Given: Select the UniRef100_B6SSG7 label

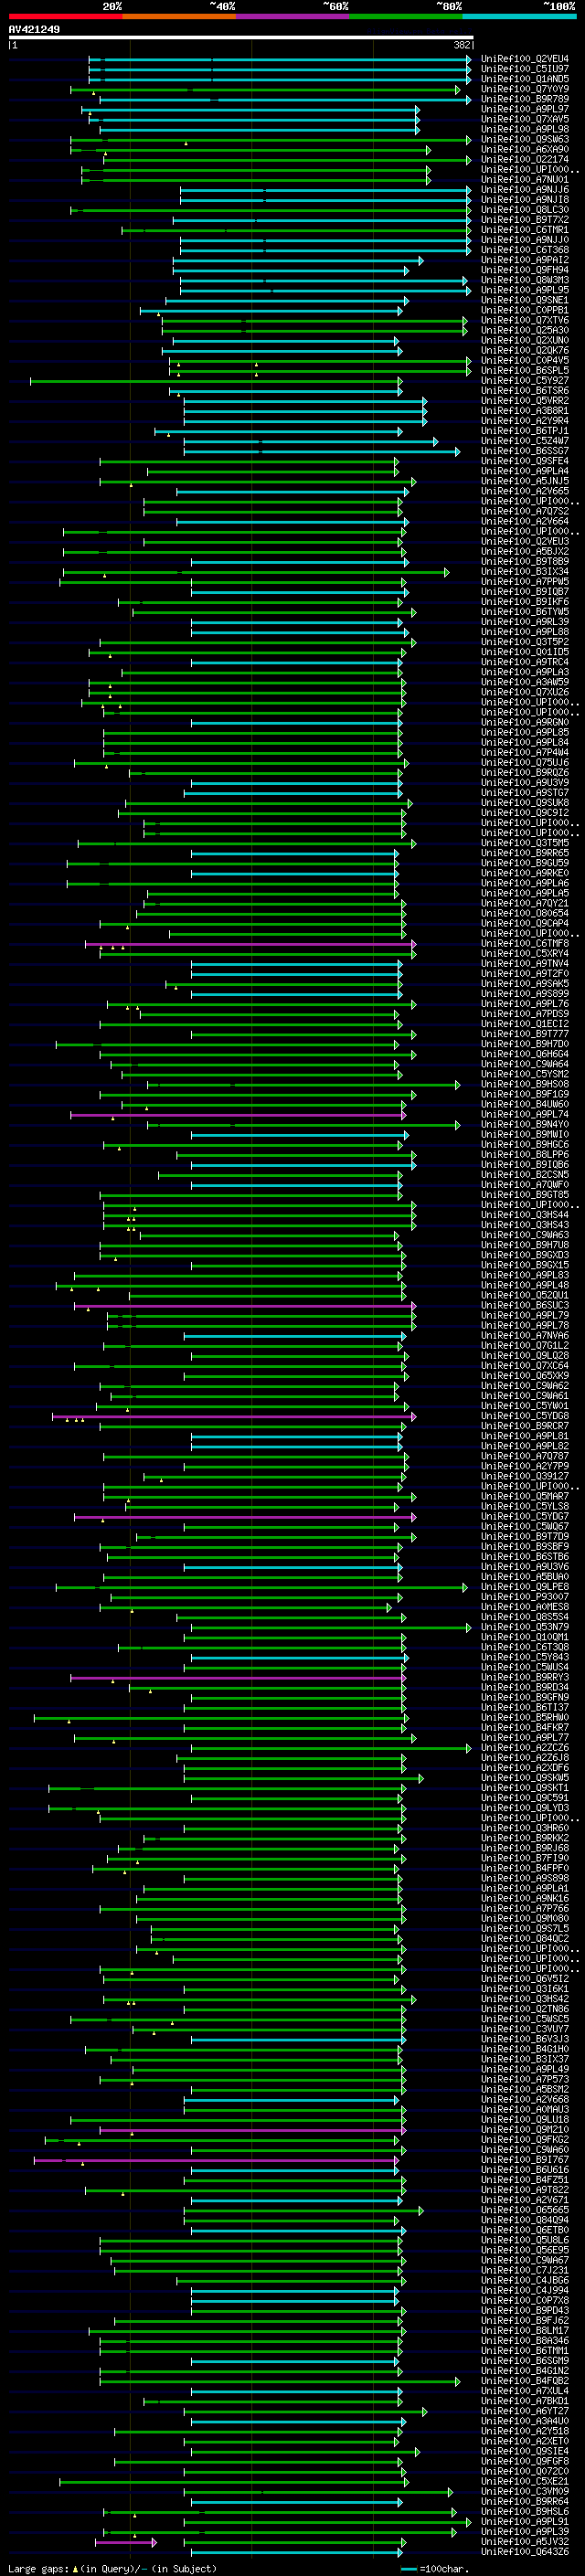Looking at the screenshot, I should (x=525, y=451).
